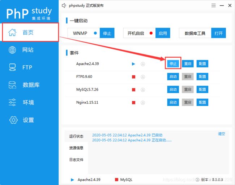Open the 首页 home page in sidebar

tap(30, 32)
